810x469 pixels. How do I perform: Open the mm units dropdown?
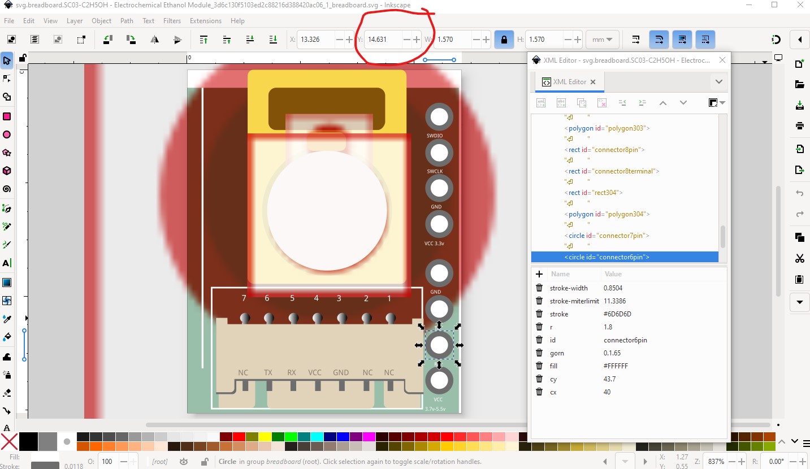tap(603, 40)
